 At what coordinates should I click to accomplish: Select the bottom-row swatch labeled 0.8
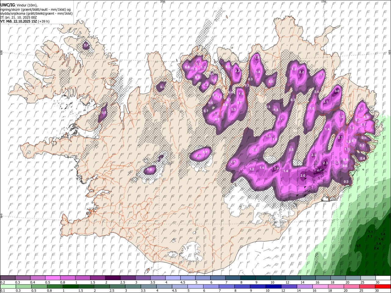pyautogui.click(x=55, y=286)
